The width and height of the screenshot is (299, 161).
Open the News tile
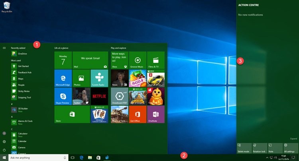click(120, 78)
